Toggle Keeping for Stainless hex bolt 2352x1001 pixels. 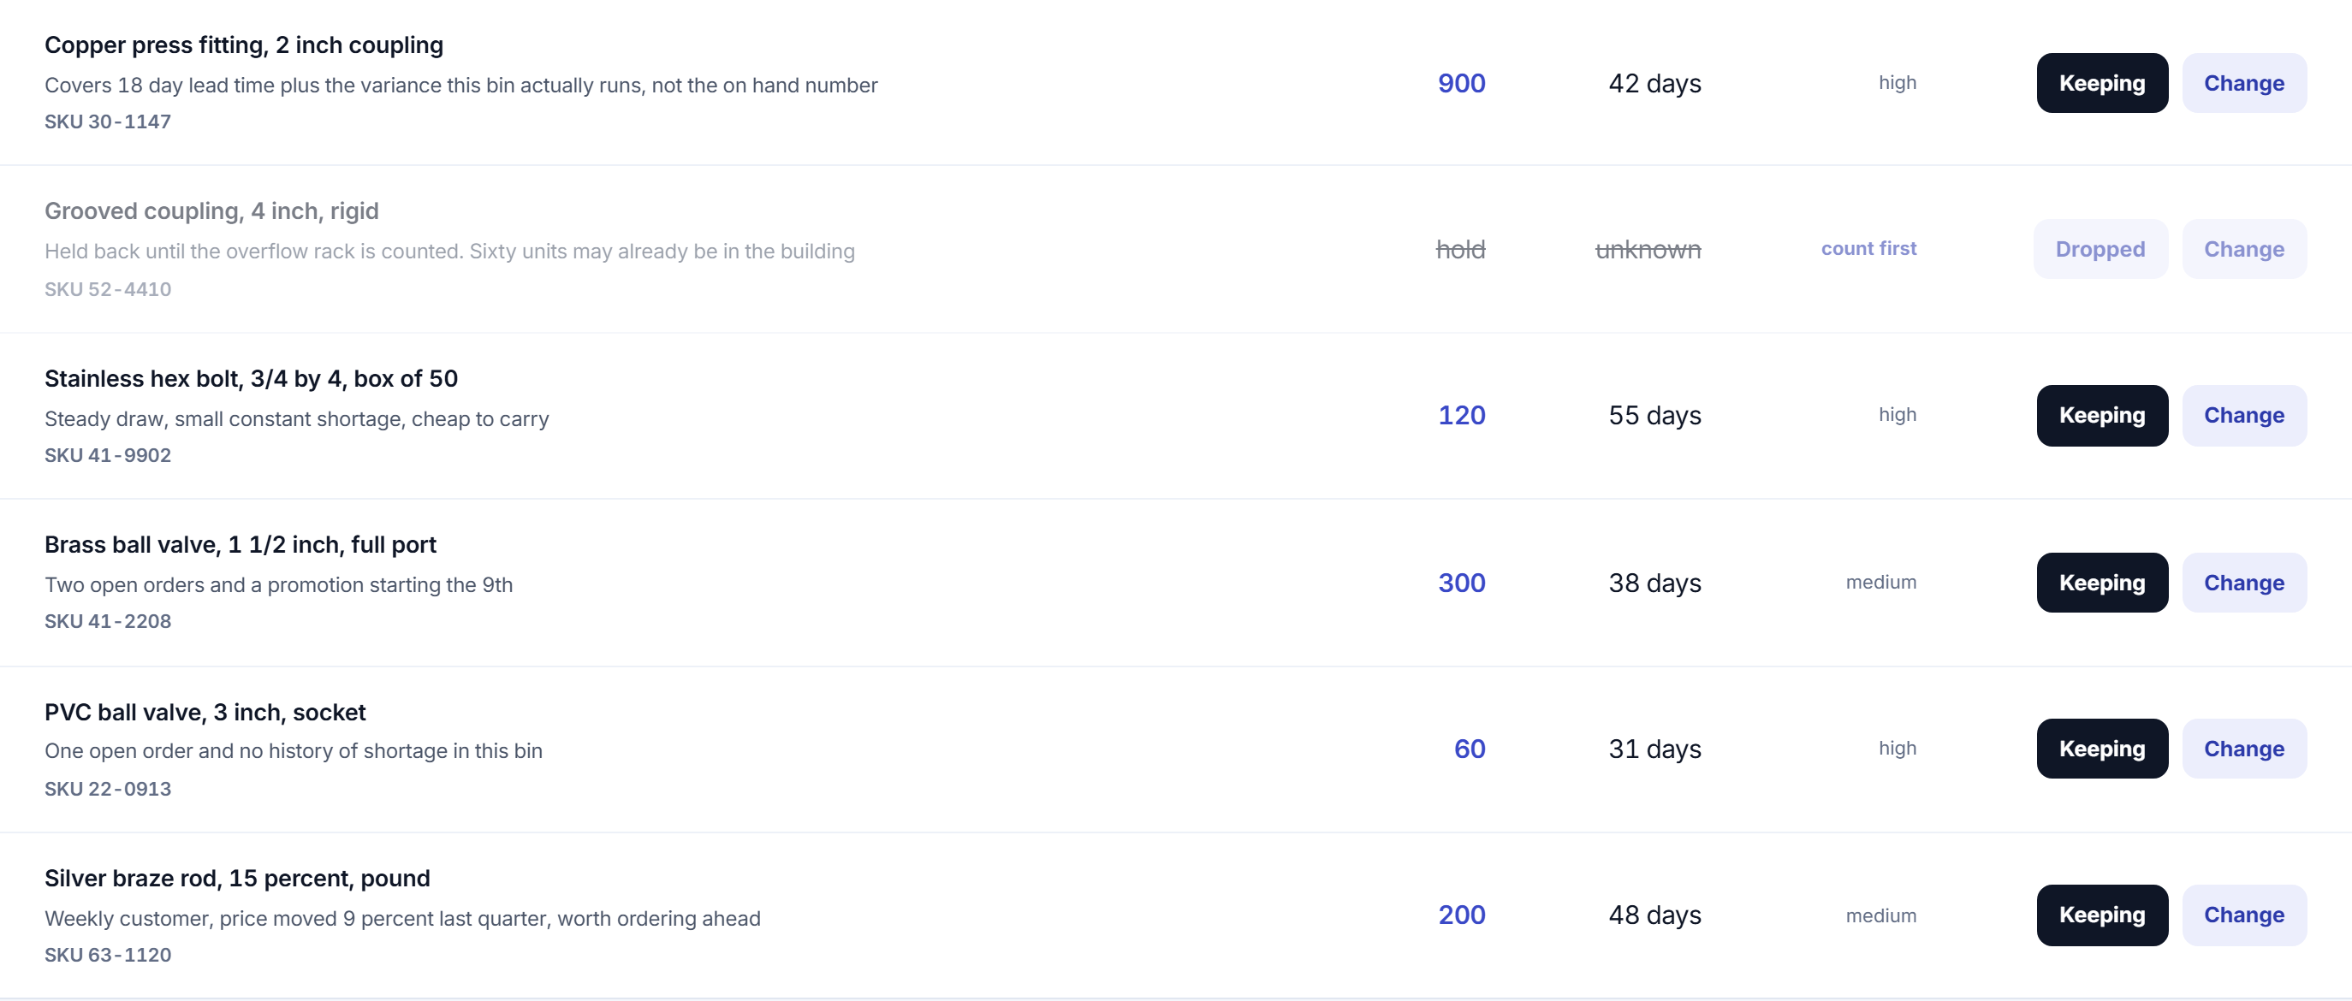pyautogui.click(x=2102, y=415)
